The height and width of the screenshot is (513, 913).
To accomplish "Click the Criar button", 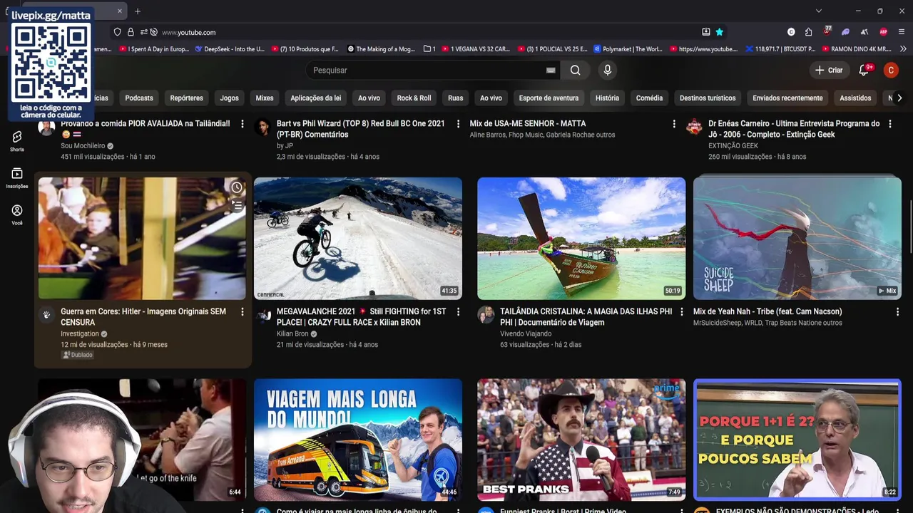I will [830, 70].
